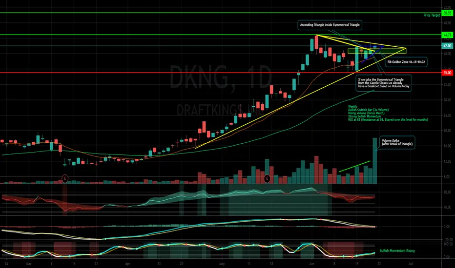455x268 pixels.
Task: Select "Strong Bullish Momentum" text line
Action: [365, 116]
